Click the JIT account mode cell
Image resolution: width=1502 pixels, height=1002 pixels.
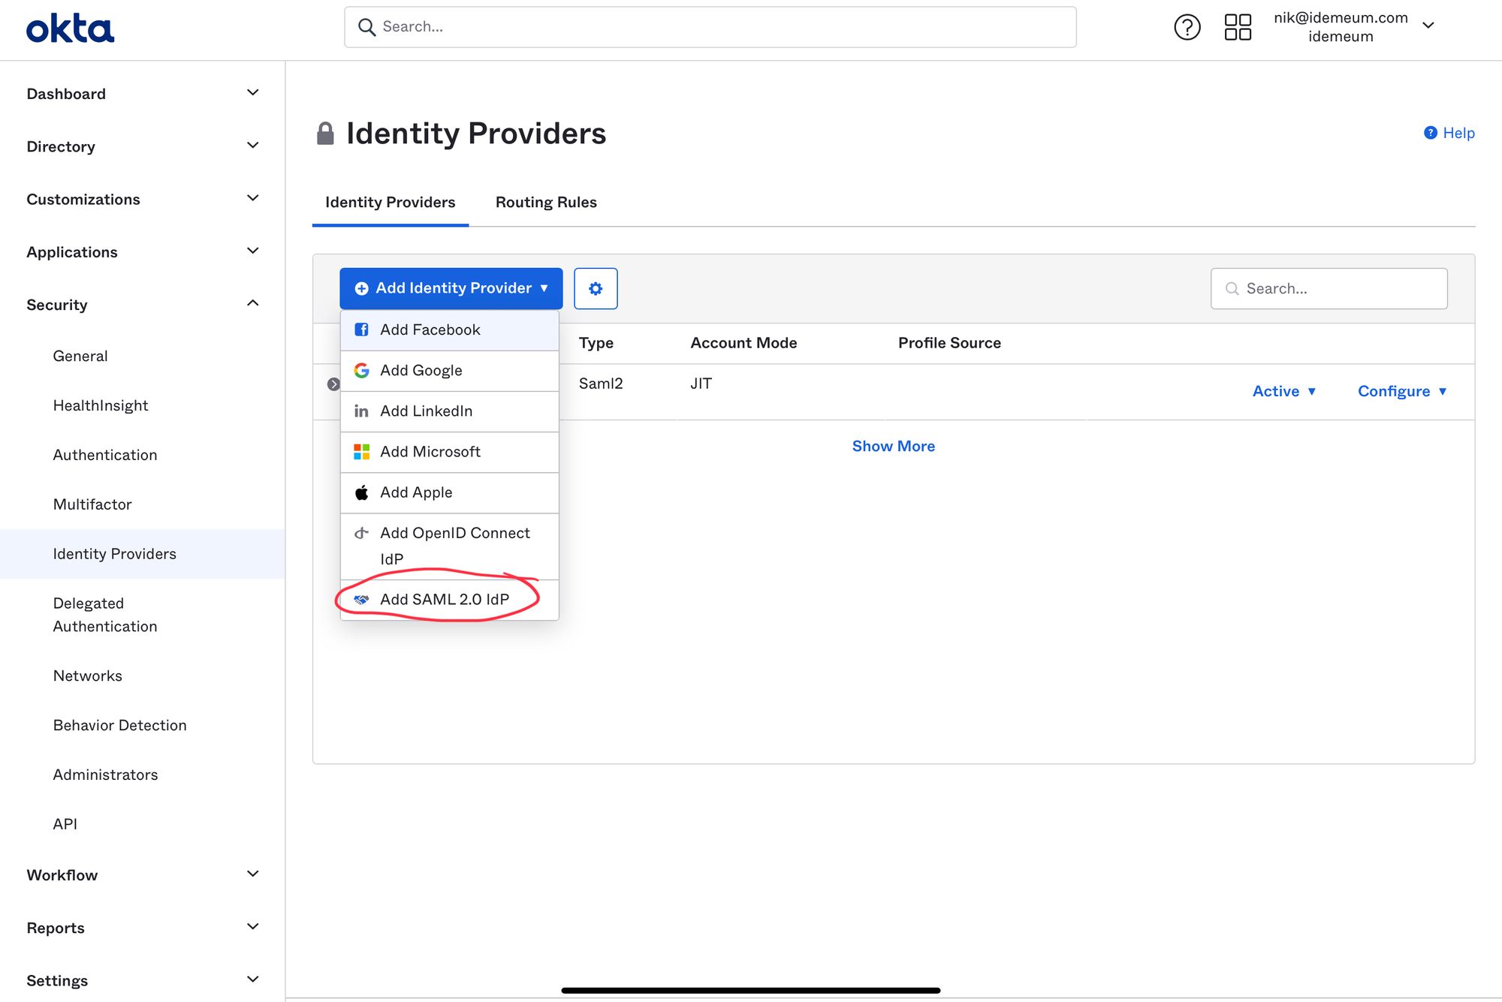click(701, 384)
